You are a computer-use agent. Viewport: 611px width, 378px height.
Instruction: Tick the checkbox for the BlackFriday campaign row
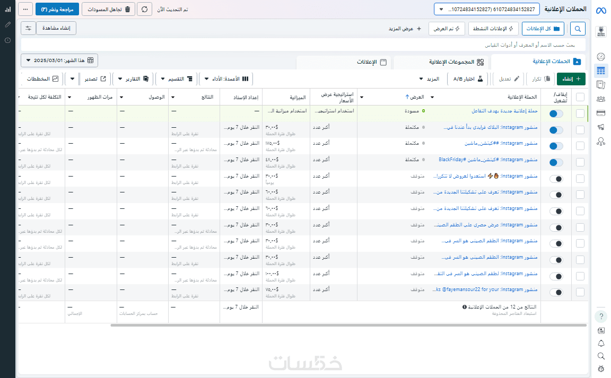[x=580, y=162]
